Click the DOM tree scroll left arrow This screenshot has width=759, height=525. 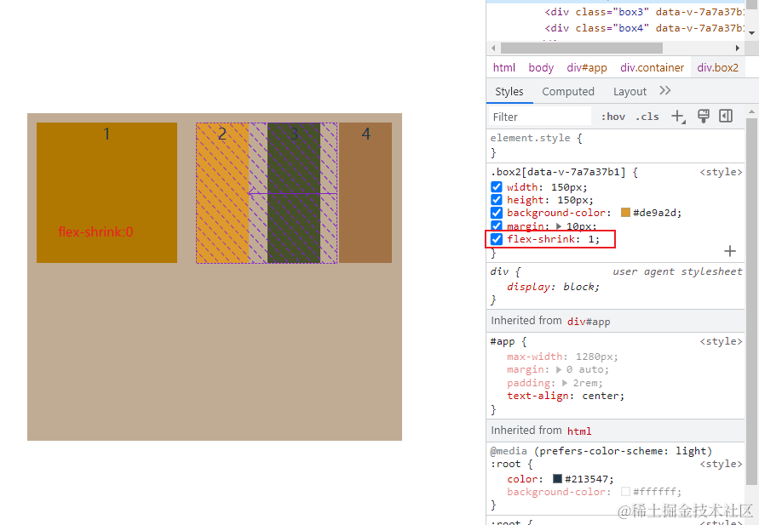tap(493, 48)
